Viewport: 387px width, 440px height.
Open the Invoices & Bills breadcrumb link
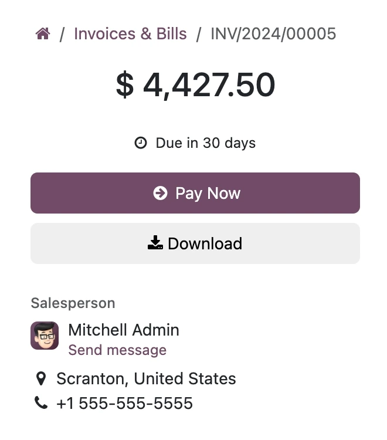(x=130, y=34)
